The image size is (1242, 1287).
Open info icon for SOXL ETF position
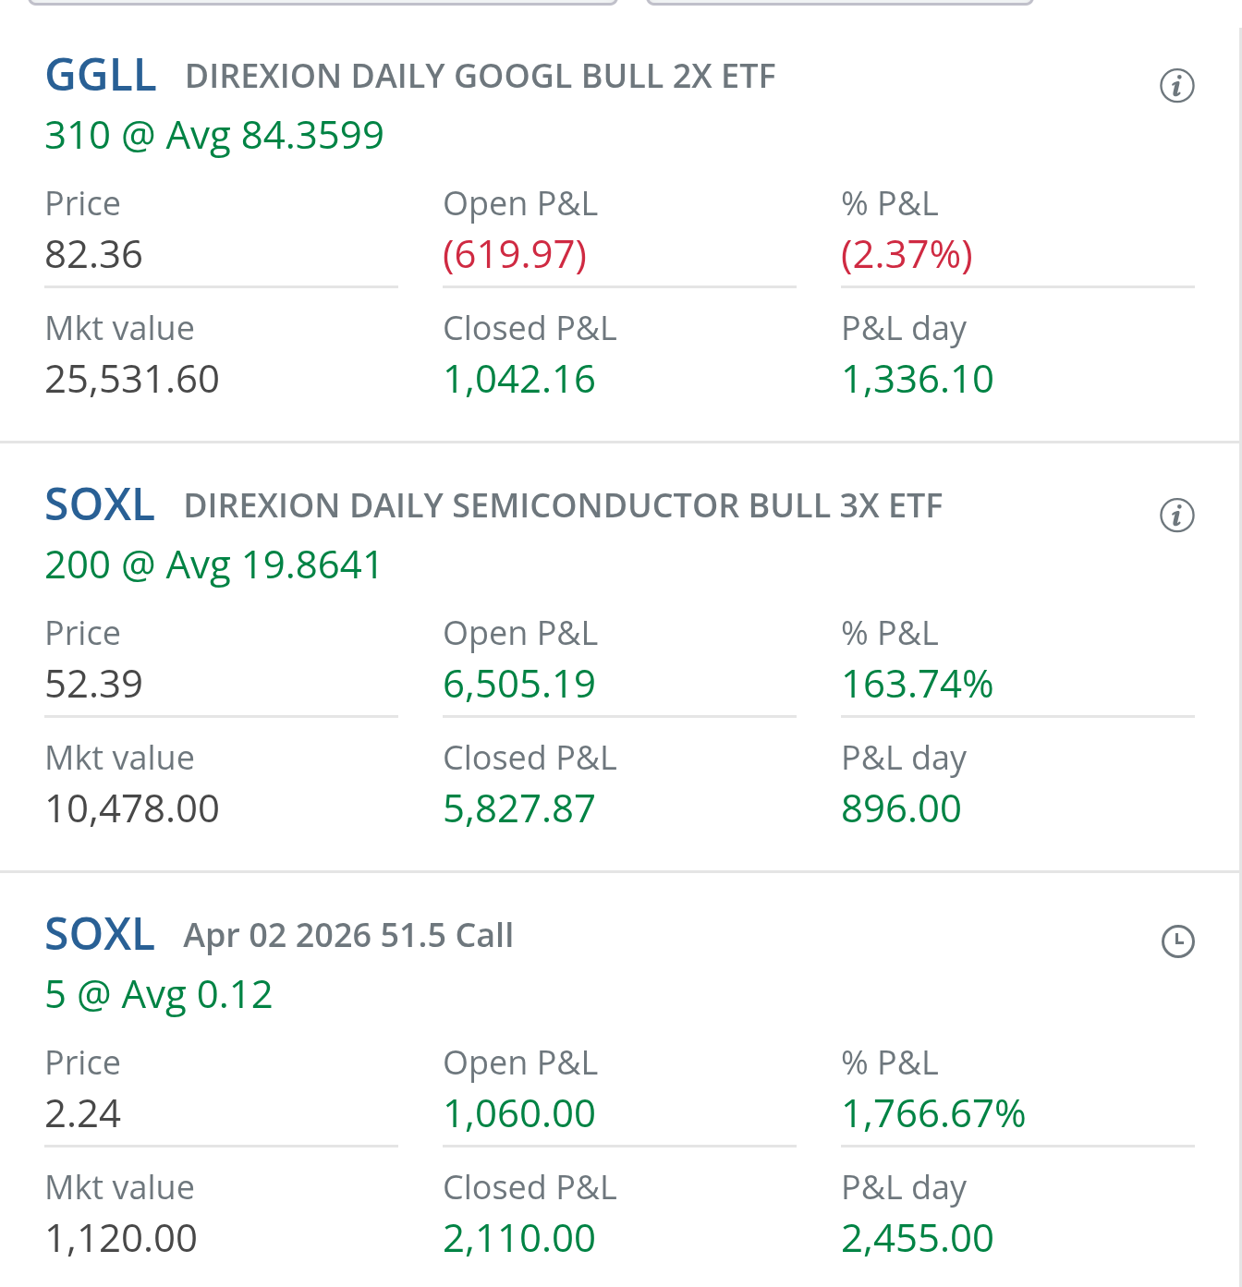(x=1177, y=516)
